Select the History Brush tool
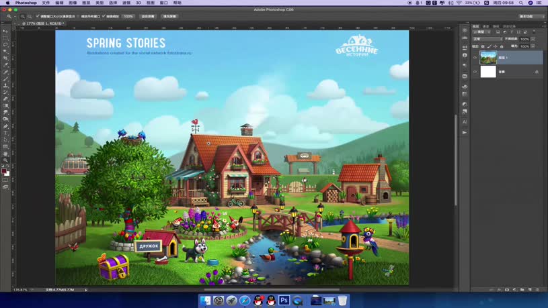Viewport: 548px width, 308px height. point(5,93)
